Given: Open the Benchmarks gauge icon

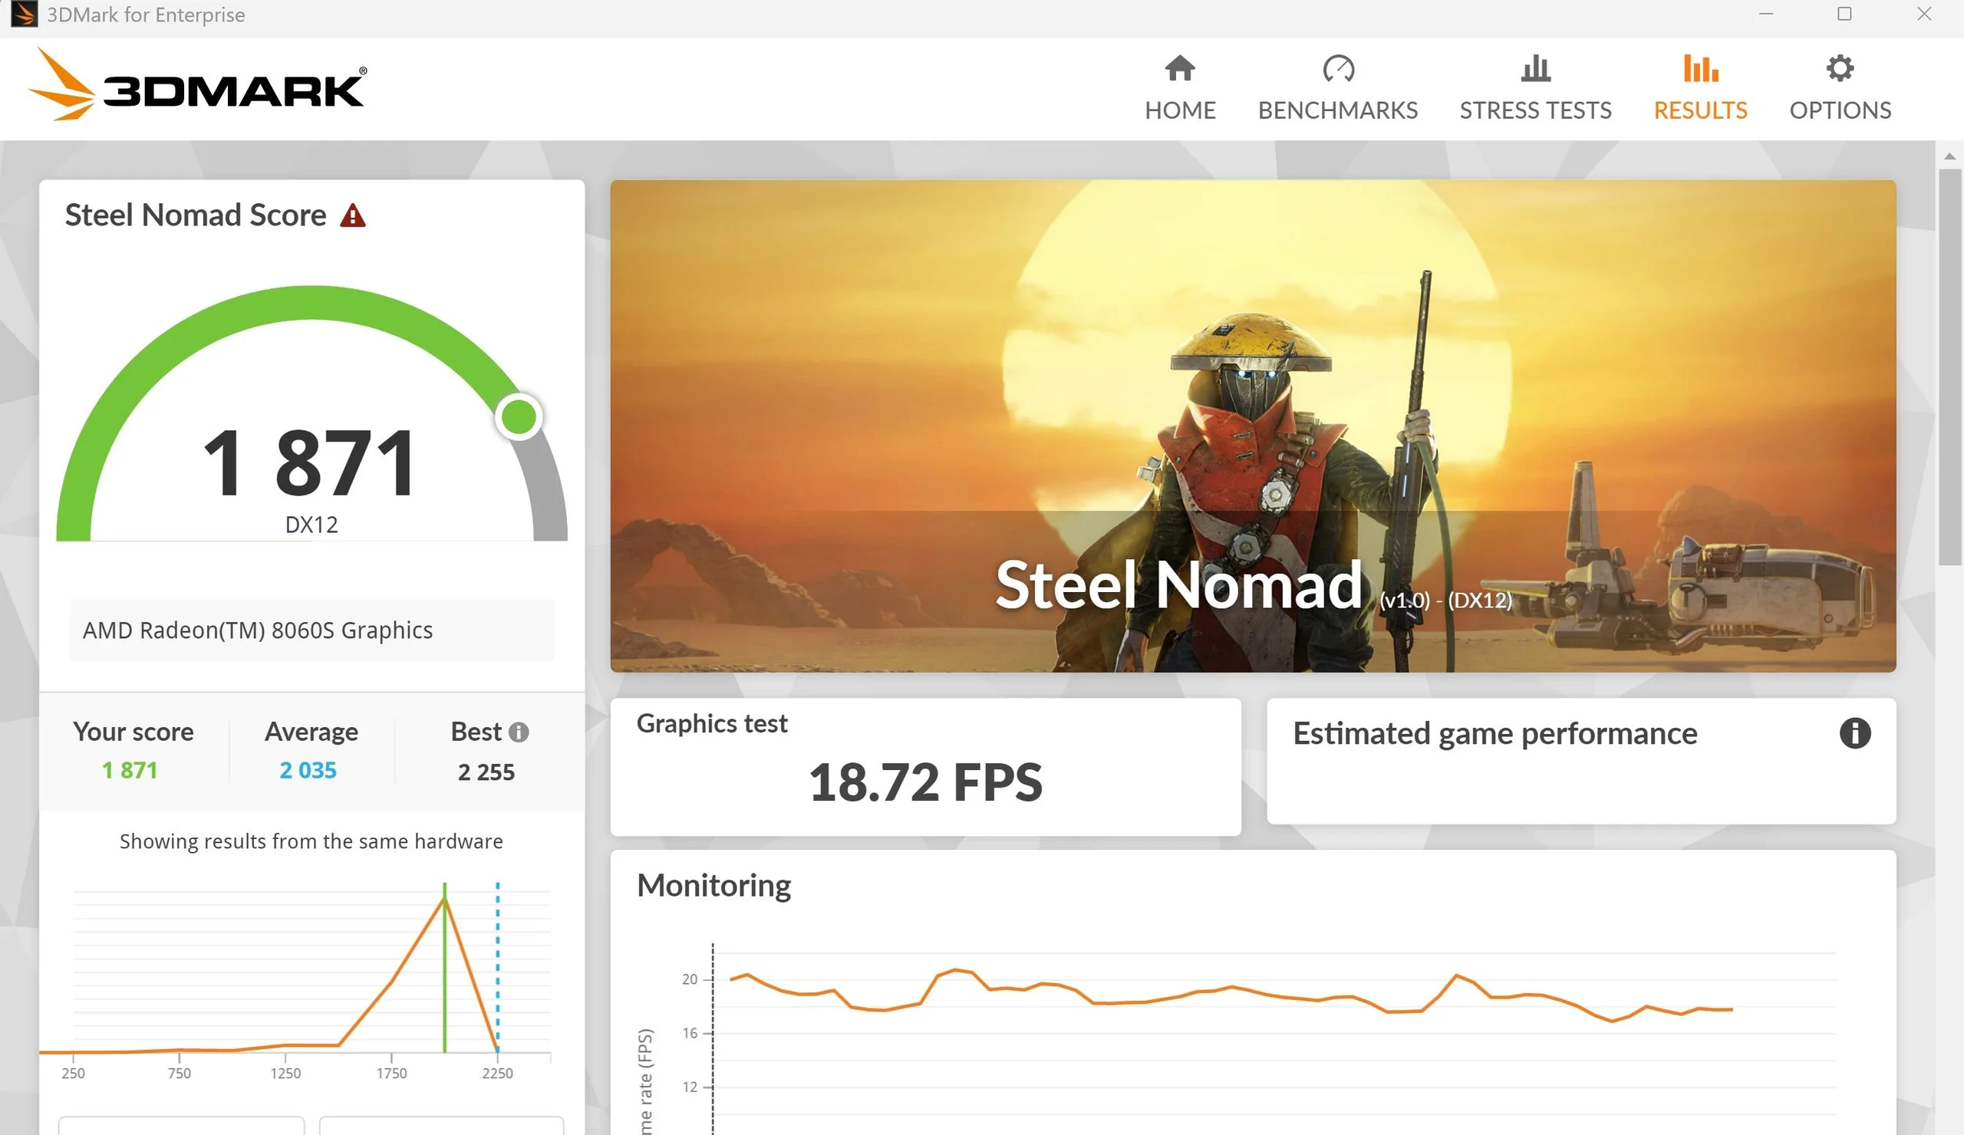Looking at the screenshot, I should (x=1337, y=68).
